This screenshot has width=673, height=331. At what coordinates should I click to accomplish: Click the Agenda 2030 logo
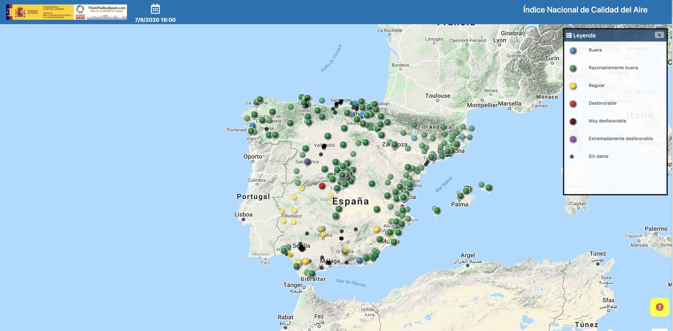pyautogui.click(x=80, y=12)
